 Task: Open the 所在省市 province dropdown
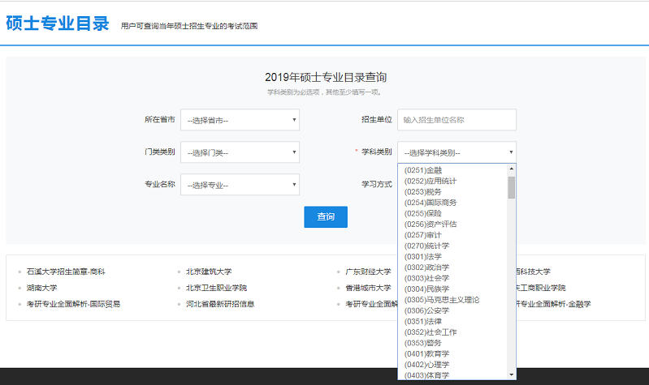(240, 120)
